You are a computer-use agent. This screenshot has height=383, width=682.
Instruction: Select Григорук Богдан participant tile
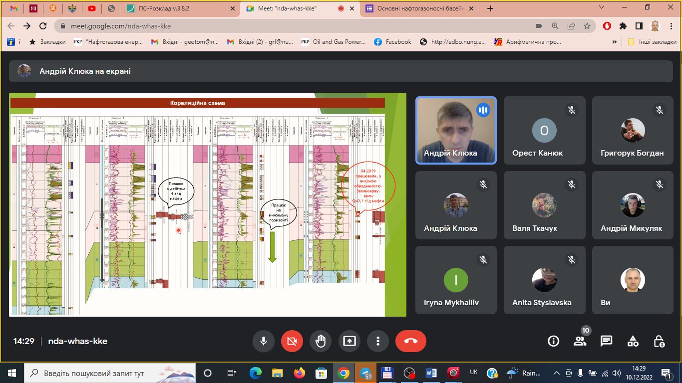click(632, 130)
